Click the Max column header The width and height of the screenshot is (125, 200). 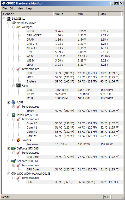[x=110, y=14]
